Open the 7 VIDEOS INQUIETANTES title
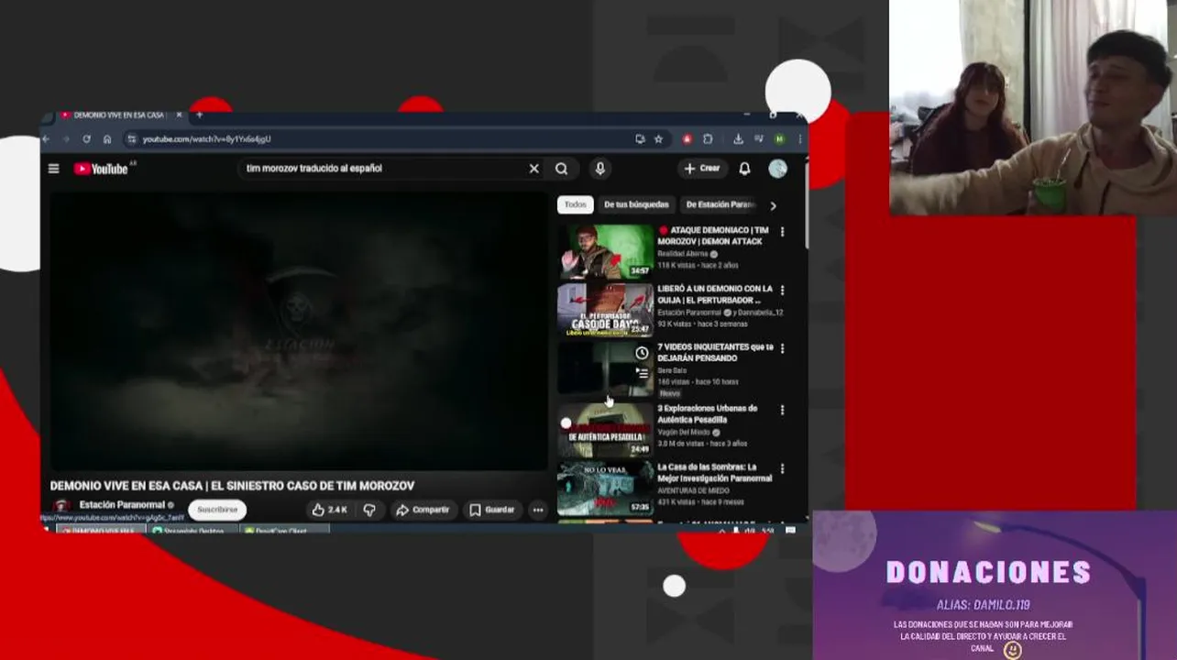1177x660 pixels. [x=715, y=353]
